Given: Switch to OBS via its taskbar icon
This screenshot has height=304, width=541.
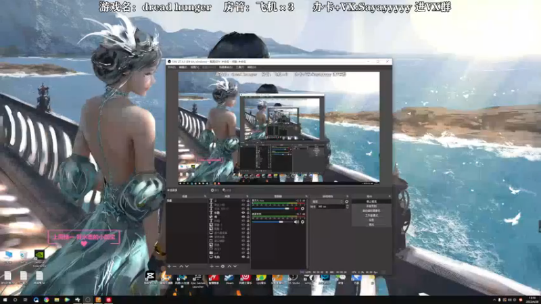Looking at the screenshot, I should [x=88, y=300].
